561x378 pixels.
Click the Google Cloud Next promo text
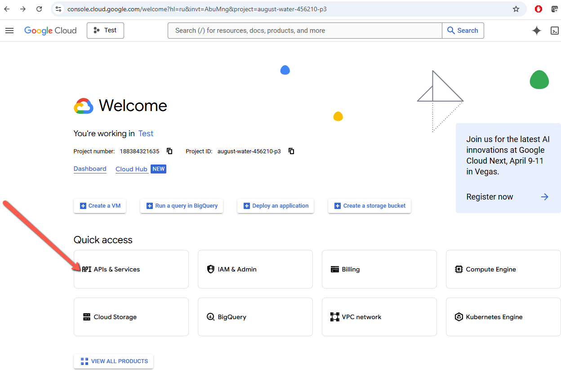(x=508, y=156)
